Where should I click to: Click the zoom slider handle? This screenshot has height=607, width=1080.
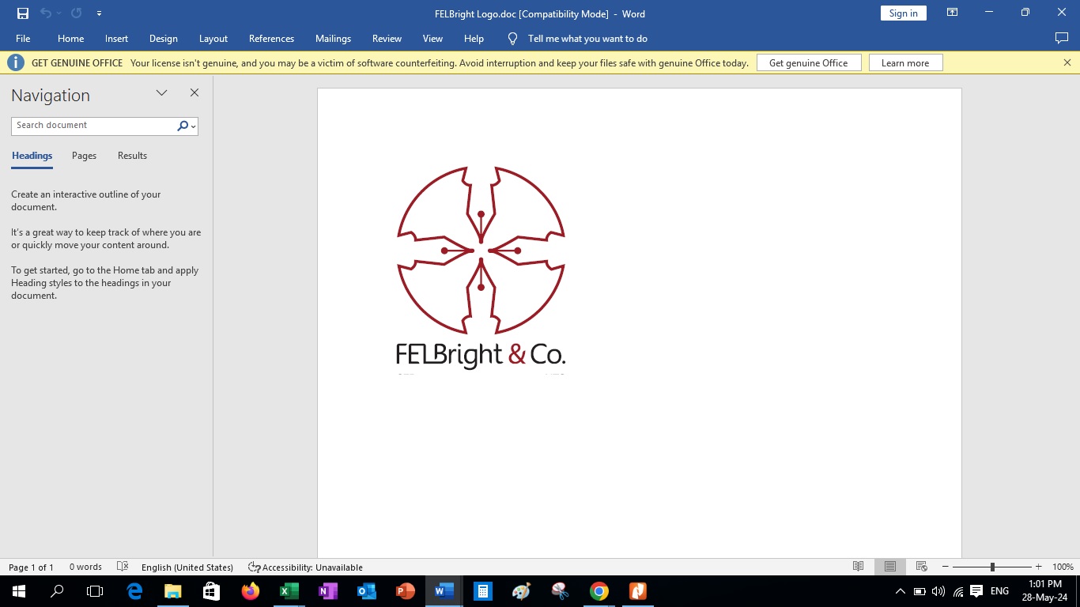tap(992, 567)
